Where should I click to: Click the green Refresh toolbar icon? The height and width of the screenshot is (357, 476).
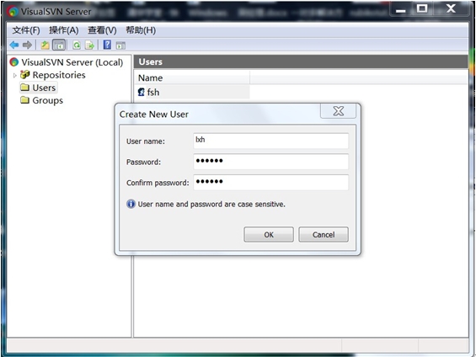tap(77, 45)
